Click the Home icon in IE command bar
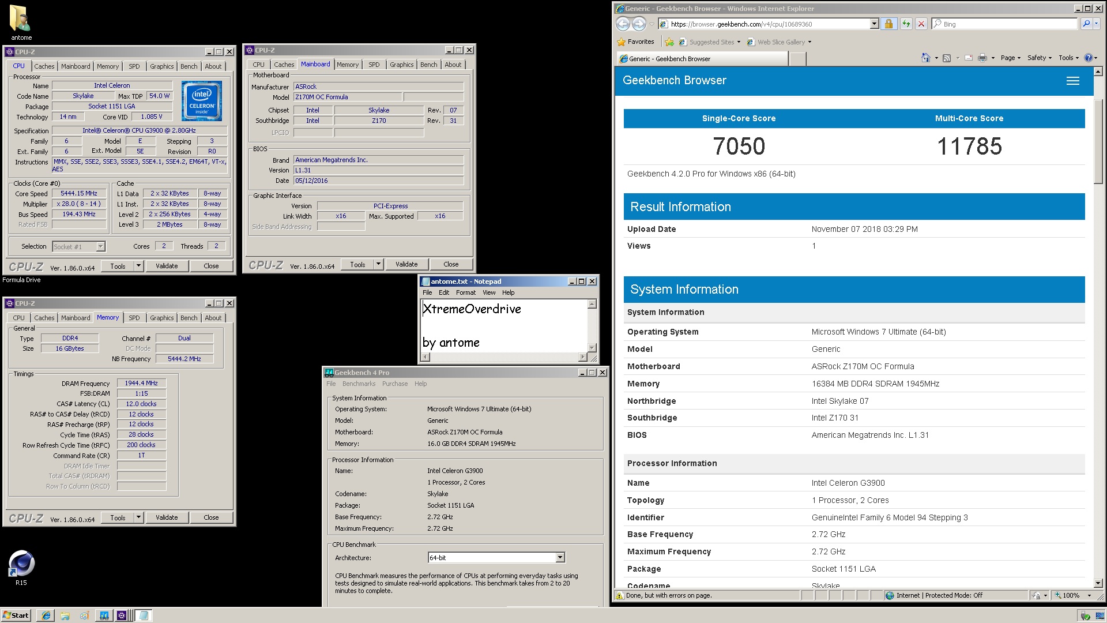 coord(925,58)
